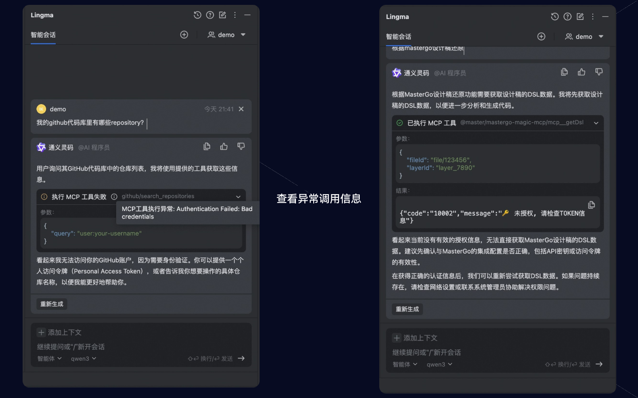638x398 pixels.
Task: Open chat history in left Lingma panel
Action: pos(198,15)
